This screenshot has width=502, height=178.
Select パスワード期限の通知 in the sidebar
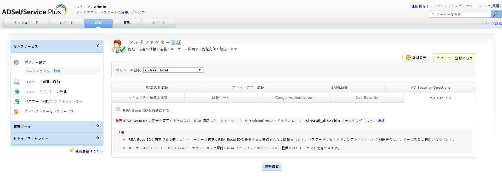pyautogui.click(x=42, y=82)
